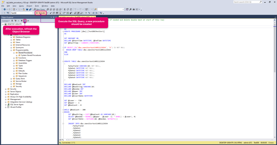Open the Window menu
Viewport: 277px width, 145px height.
pyautogui.click(x=45, y=6)
